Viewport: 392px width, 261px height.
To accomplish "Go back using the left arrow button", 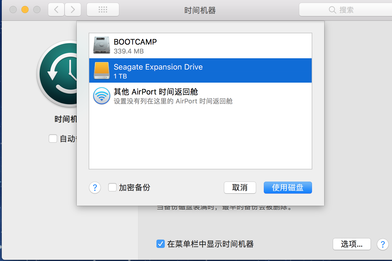I will click(x=56, y=10).
